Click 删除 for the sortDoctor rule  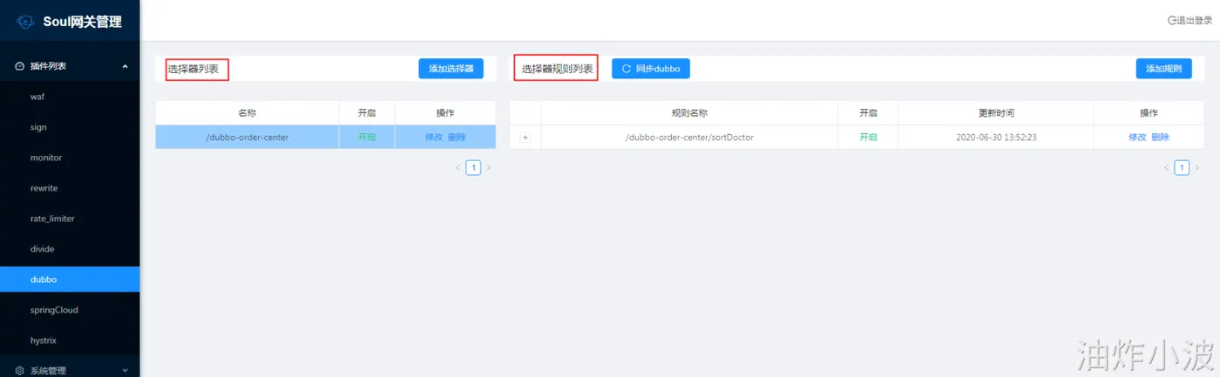click(1160, 138)
